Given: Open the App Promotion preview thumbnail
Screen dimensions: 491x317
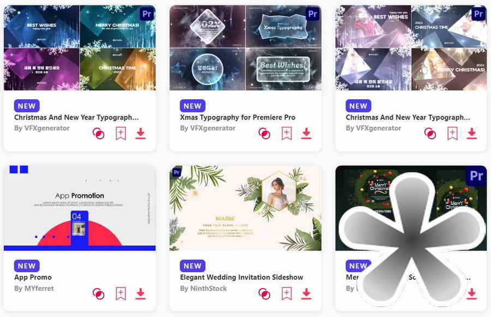Looking at the screenshot, I should point(80,208).
